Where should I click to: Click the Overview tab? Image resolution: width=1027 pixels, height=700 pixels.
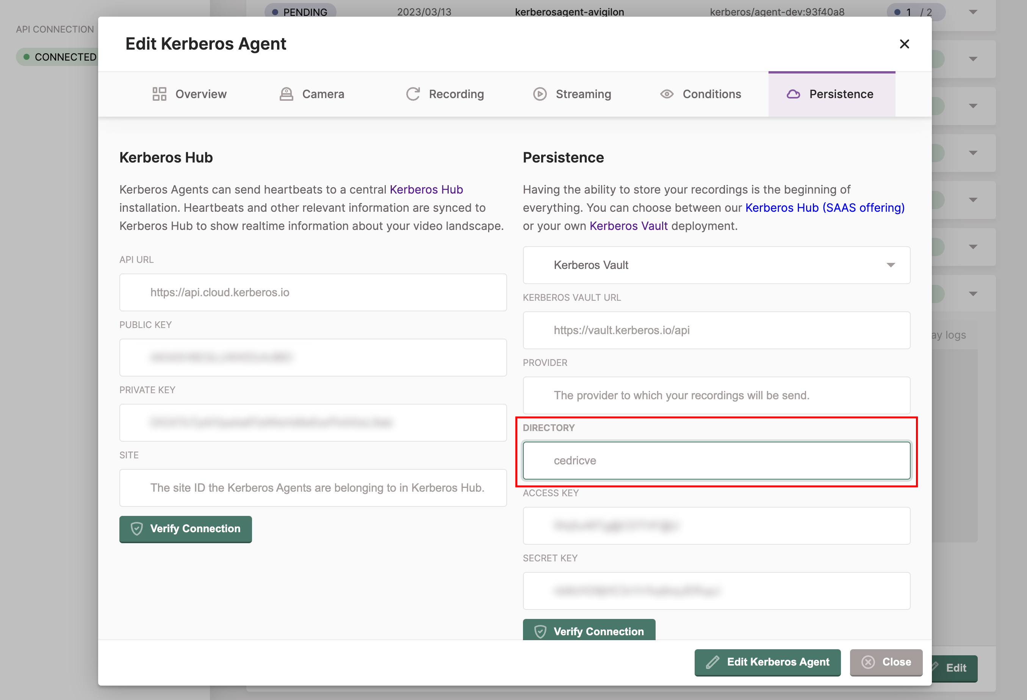(x=190, y=94)
